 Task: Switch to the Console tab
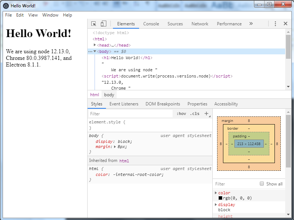(x=151, y=24)
